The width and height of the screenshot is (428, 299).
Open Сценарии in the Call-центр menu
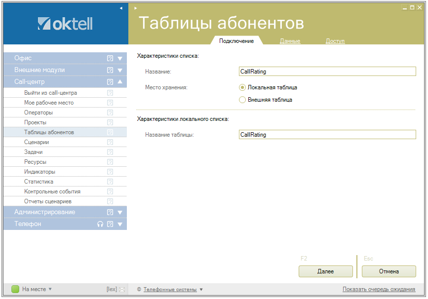(37, 142)
